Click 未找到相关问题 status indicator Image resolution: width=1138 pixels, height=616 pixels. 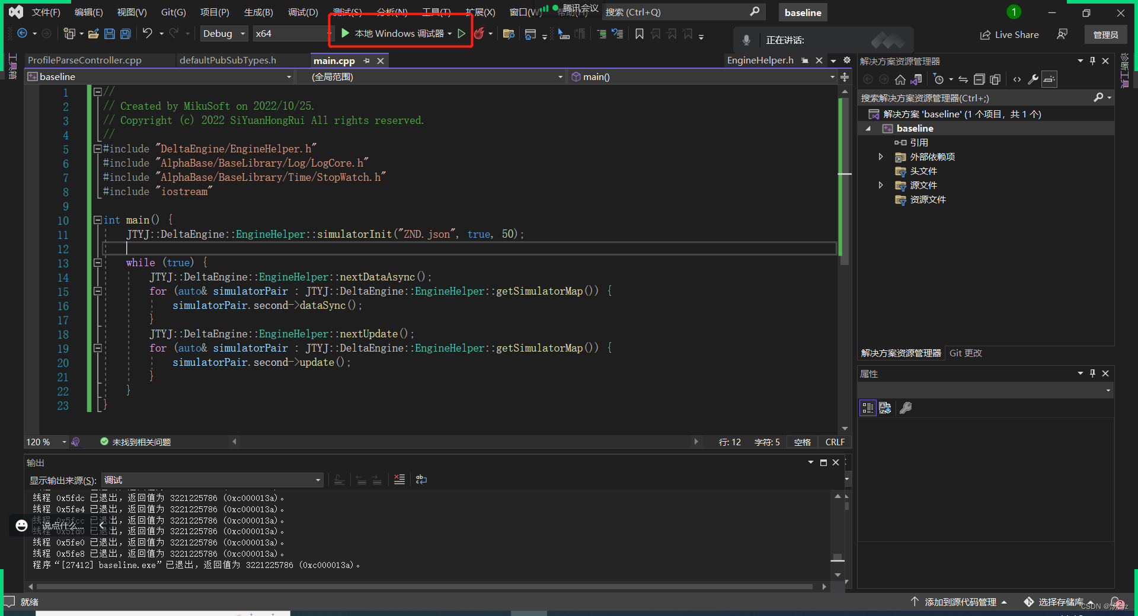136,442
